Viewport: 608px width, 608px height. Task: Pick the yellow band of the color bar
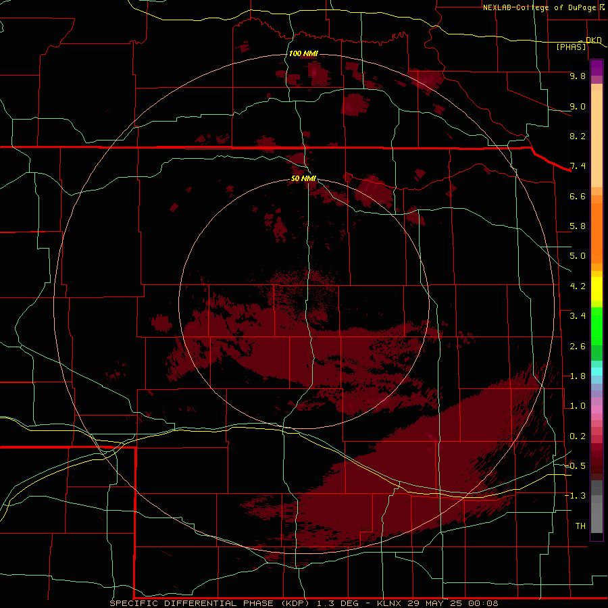click(x=597, y=289)
